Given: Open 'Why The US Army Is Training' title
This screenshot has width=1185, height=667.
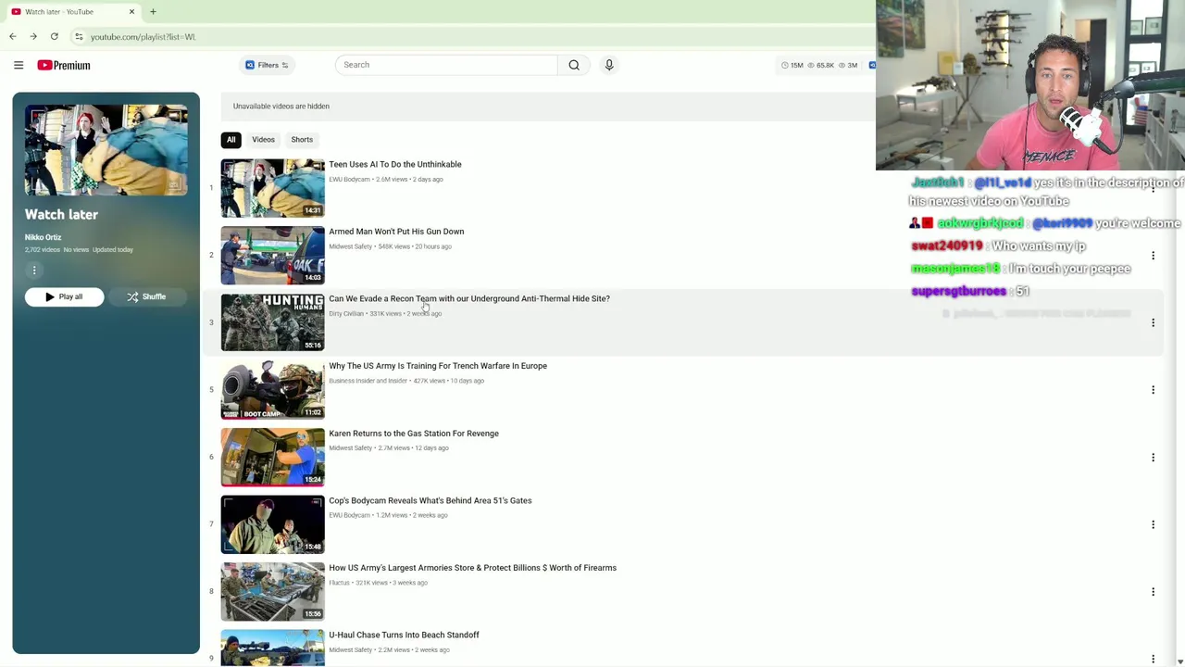Looking at the screenshot, I should pos(438,366).
